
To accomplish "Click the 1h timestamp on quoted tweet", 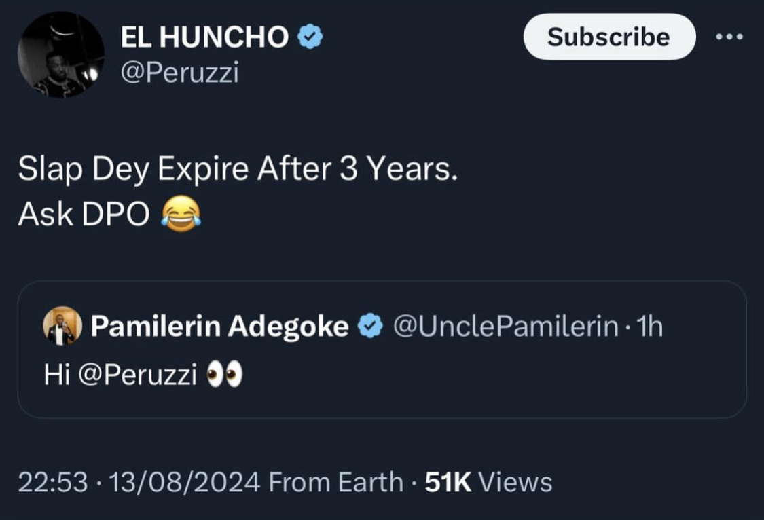I will [x=651, y=327].
